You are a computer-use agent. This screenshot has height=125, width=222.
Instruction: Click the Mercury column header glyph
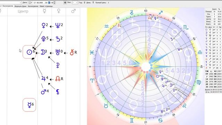pyautogui.click(x=44, y=11)
